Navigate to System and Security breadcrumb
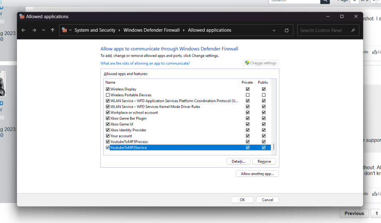Screen dimensions: 381x223 click(x=95, y=30)
